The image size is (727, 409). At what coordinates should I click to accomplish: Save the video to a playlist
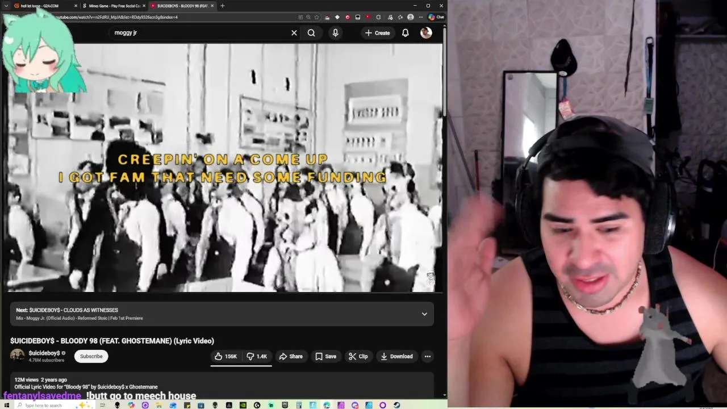326,356
